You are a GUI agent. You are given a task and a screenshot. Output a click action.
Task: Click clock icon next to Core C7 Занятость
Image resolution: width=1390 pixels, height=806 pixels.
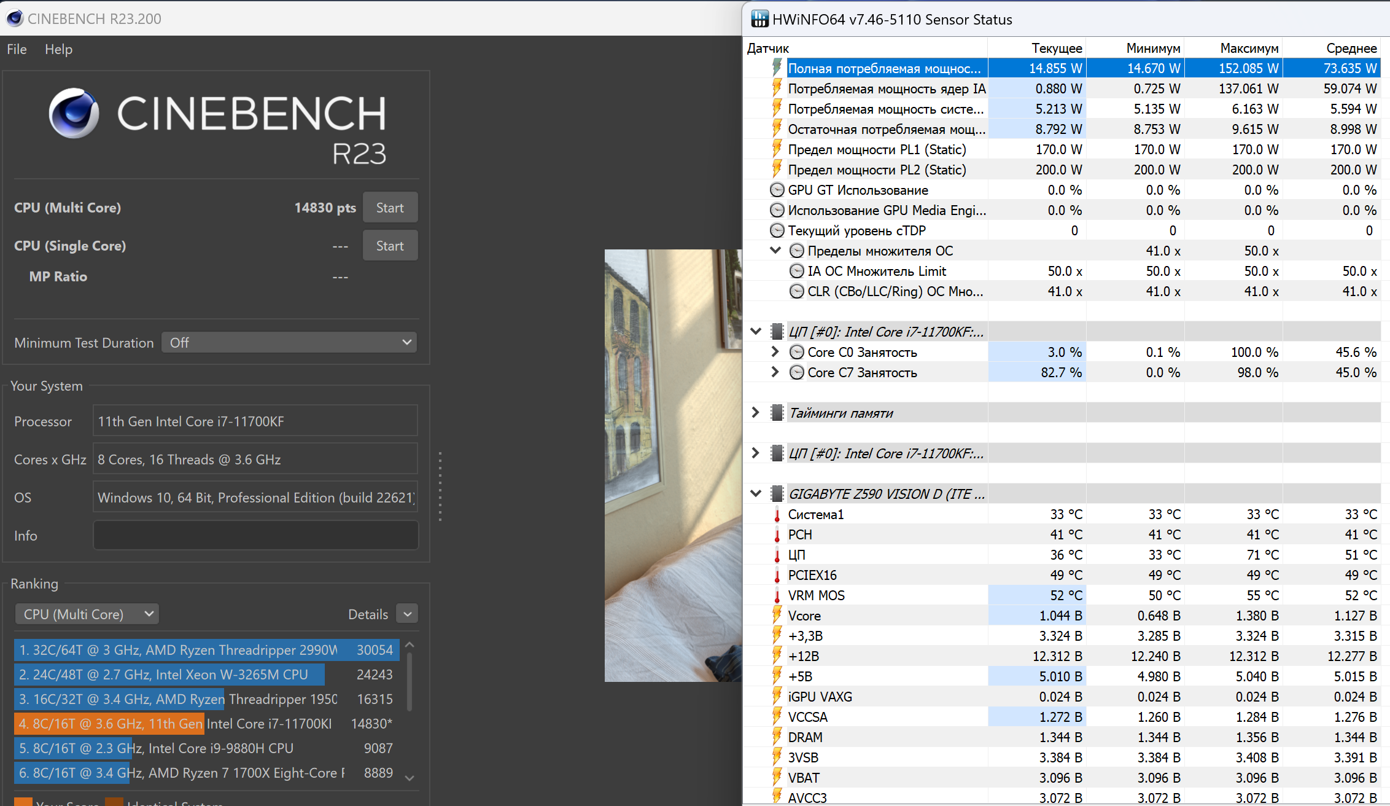click(796, 372)
